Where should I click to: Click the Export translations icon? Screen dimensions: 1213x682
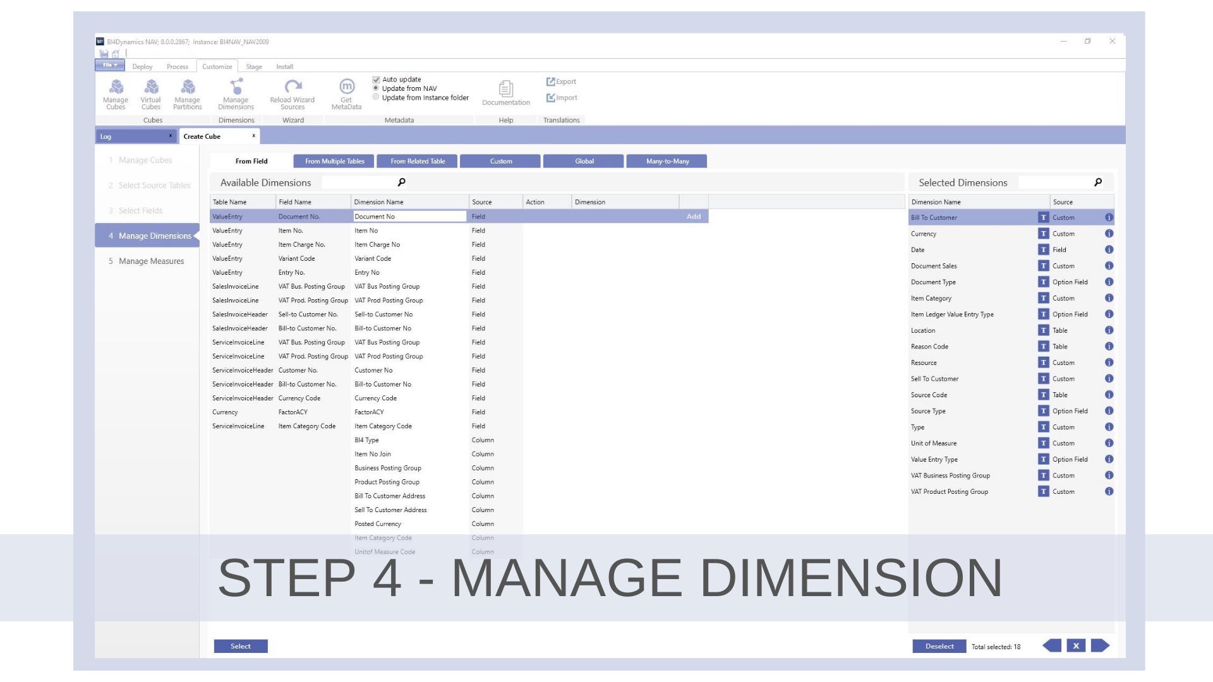pyautogui.click(x=561, y=81)
